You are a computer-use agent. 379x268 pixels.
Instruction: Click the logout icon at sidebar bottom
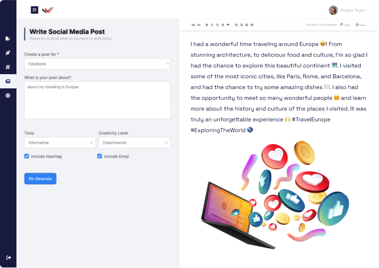click(x=8, y=258)
